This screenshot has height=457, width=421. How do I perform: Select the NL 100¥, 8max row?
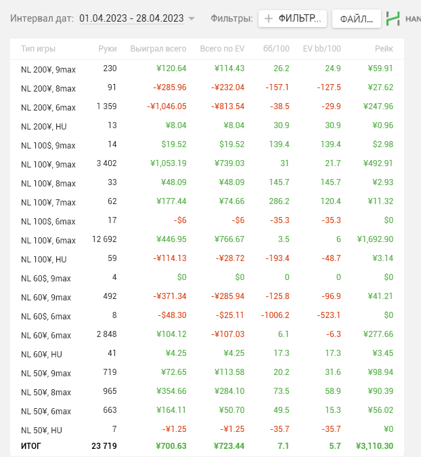[207, 182]
